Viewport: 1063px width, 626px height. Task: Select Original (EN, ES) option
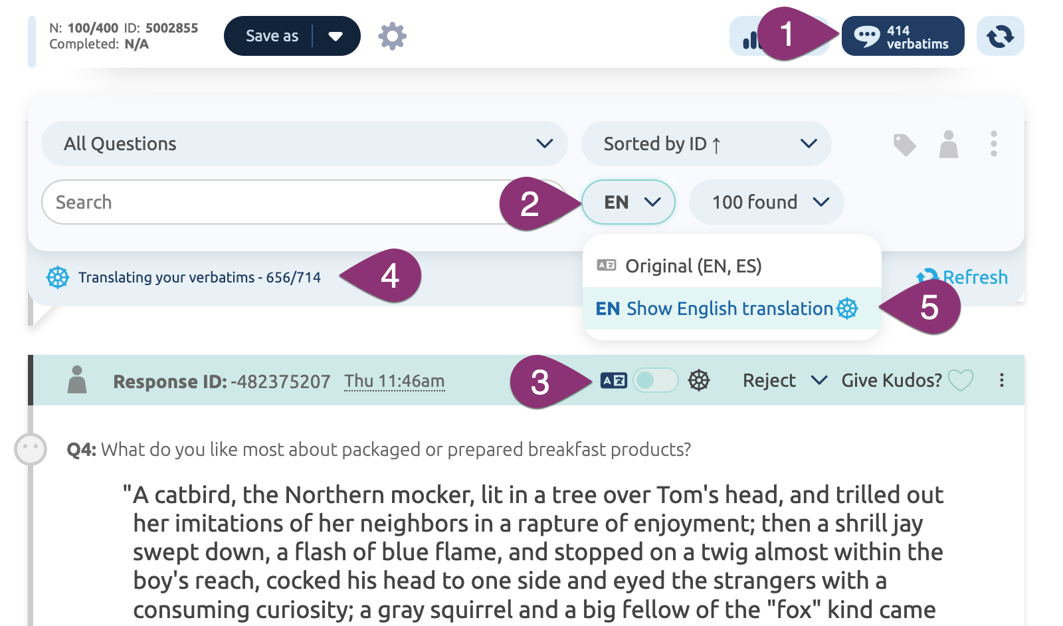(693, 266)
